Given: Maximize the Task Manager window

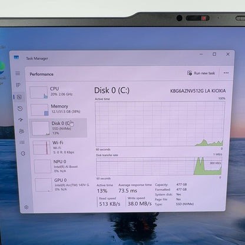Looking at the screenshot, I should pyautogui.click(x=214, y=54).
